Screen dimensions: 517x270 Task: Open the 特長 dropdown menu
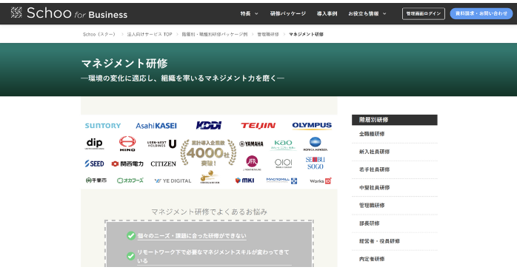pyautogui.click(x=249, y=14)
